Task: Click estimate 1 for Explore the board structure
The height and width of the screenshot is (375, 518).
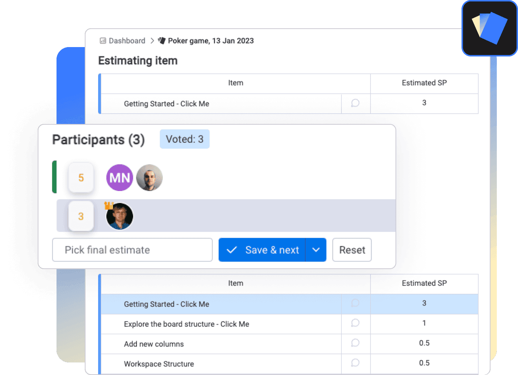Action: click(424, 323)
